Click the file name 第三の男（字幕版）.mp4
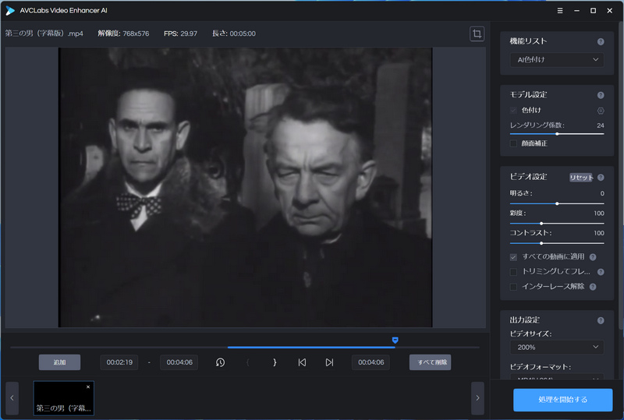Image resolution: width=624 pixels, height=420 pixels. [x=44, y=34]
